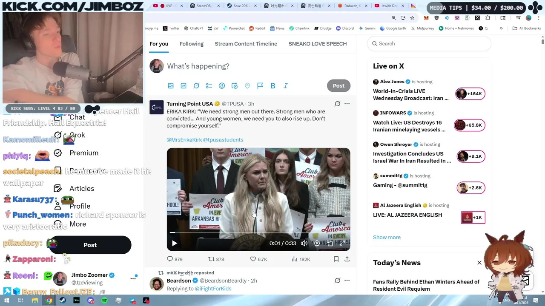This screenshot has height=306, width=545.
Task: Click the X search box
Action: 429,43
